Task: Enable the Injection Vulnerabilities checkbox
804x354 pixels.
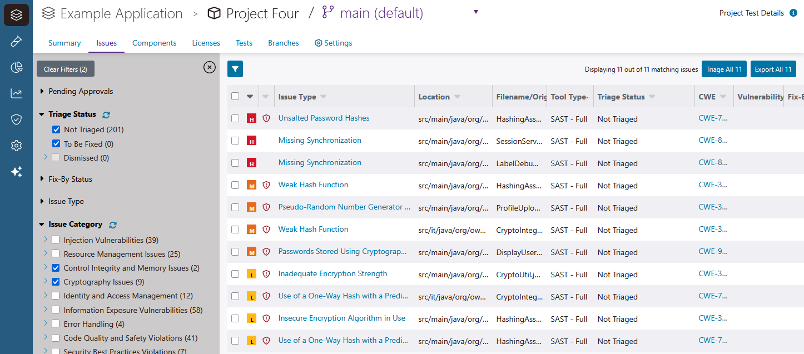Action: pyautogui.click(x=56, y=240)
